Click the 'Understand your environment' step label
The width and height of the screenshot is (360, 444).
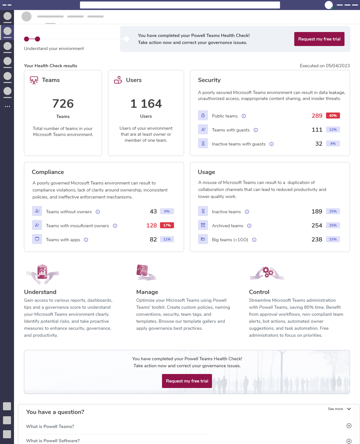click(x=54, y=48)
